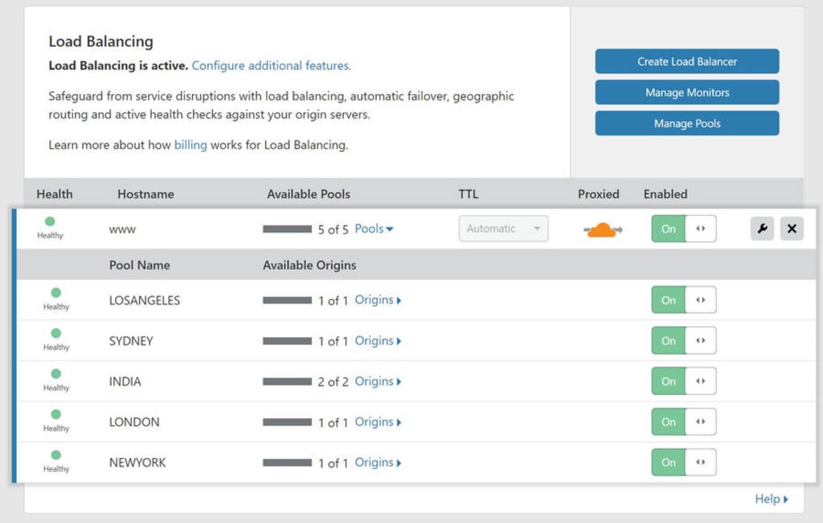
Task: Click the Proxied column header
Action: coord(598,194)
